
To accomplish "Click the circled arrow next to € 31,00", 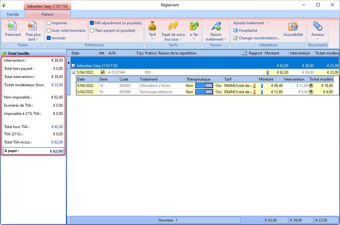I will [x=311, y=86].
